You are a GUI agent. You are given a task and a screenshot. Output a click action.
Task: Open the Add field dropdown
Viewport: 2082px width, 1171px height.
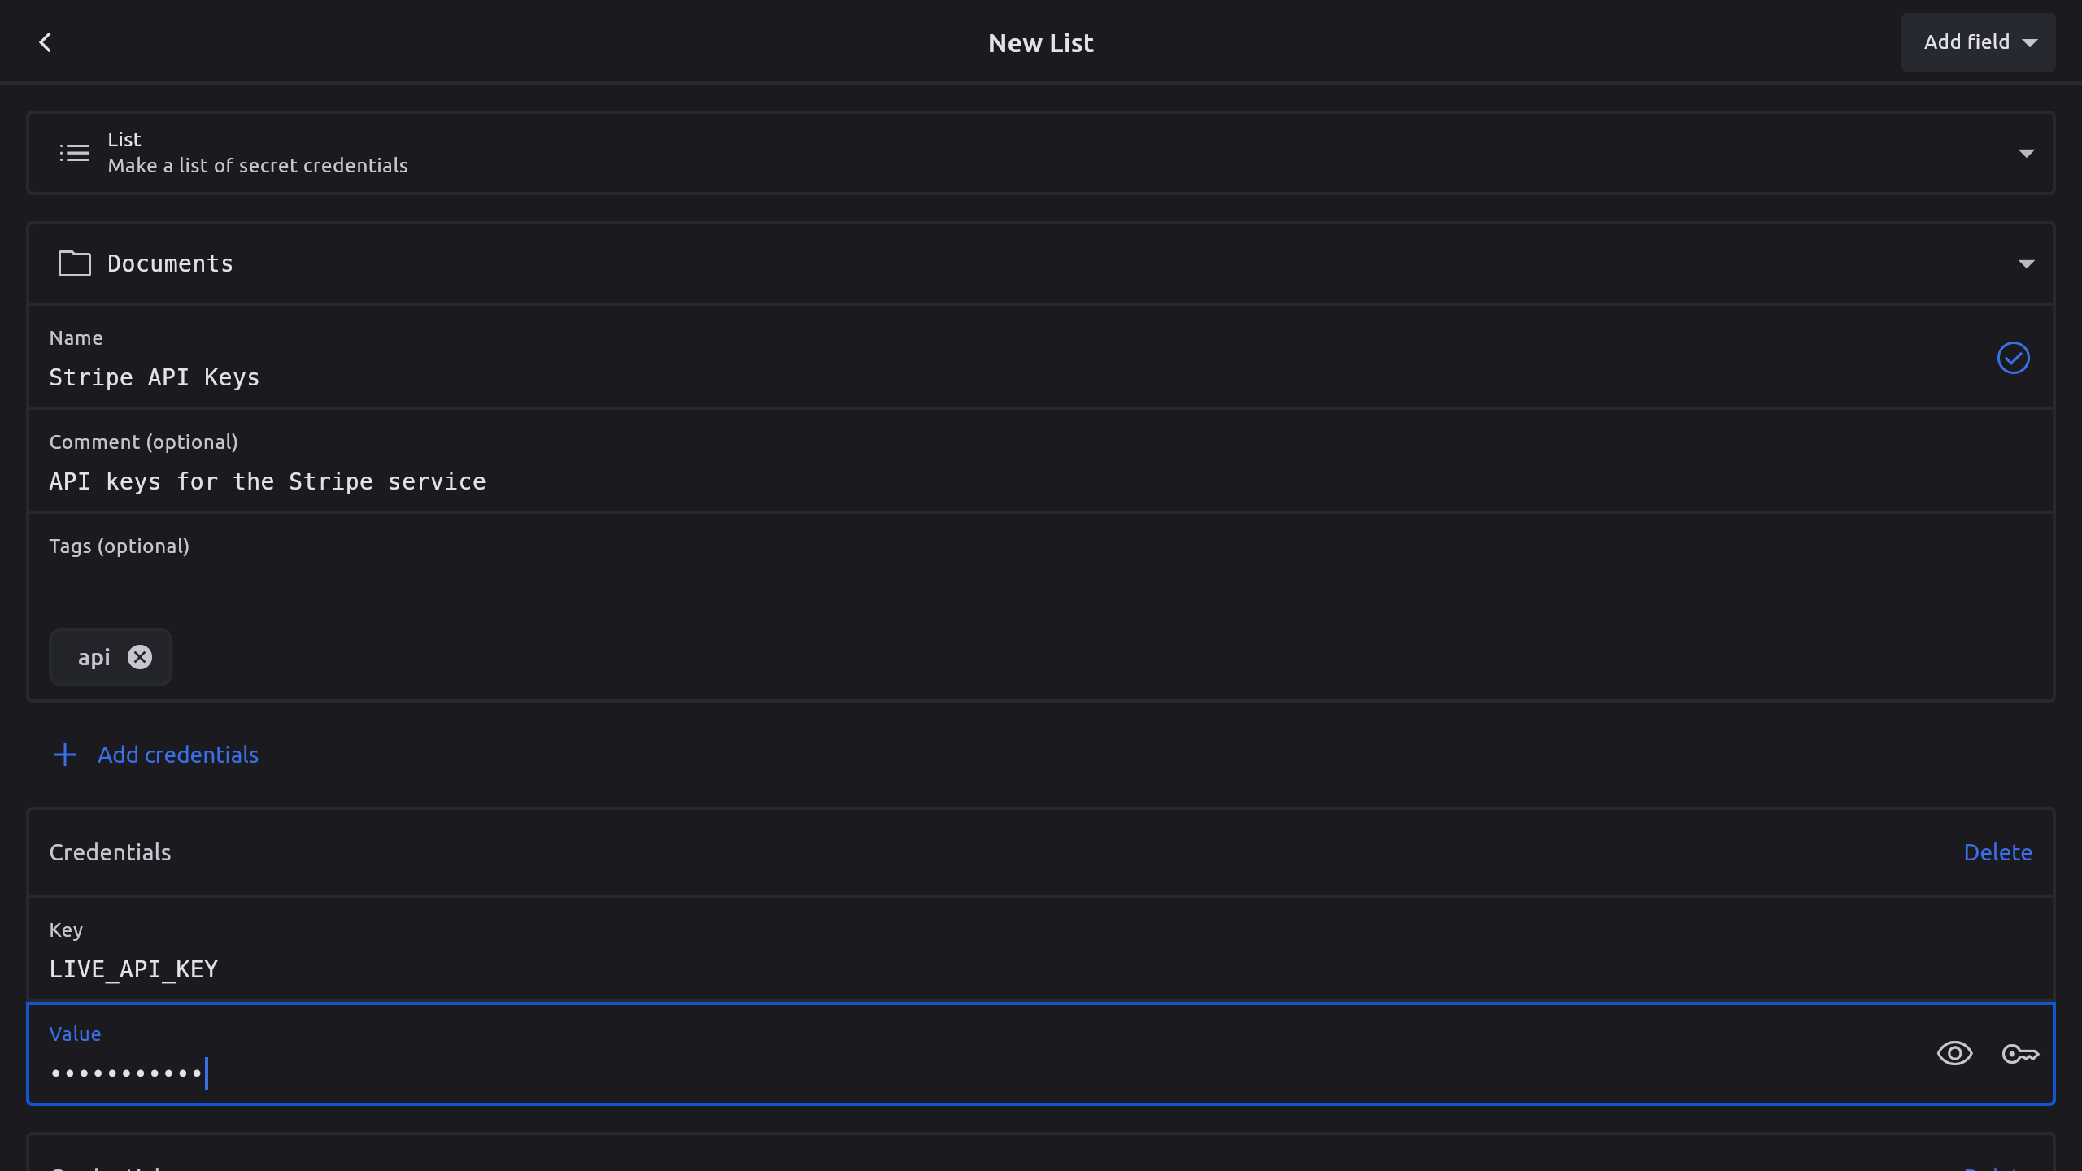(1978, 42)
